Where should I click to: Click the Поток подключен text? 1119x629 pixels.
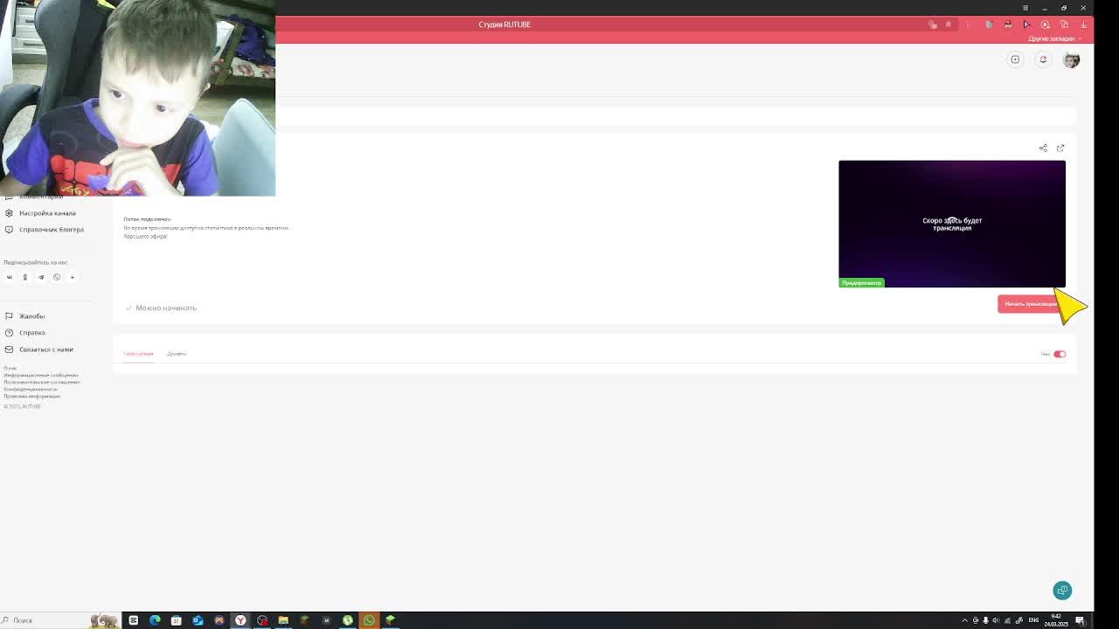147,219
